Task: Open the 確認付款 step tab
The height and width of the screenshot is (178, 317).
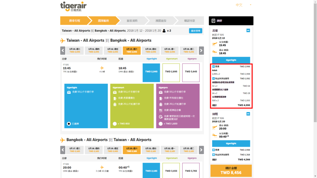Action: point(189,21)
